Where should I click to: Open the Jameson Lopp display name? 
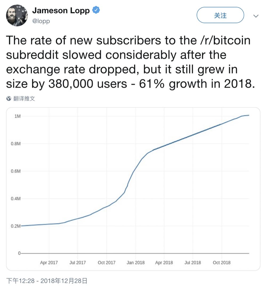[x=61, y=11]
